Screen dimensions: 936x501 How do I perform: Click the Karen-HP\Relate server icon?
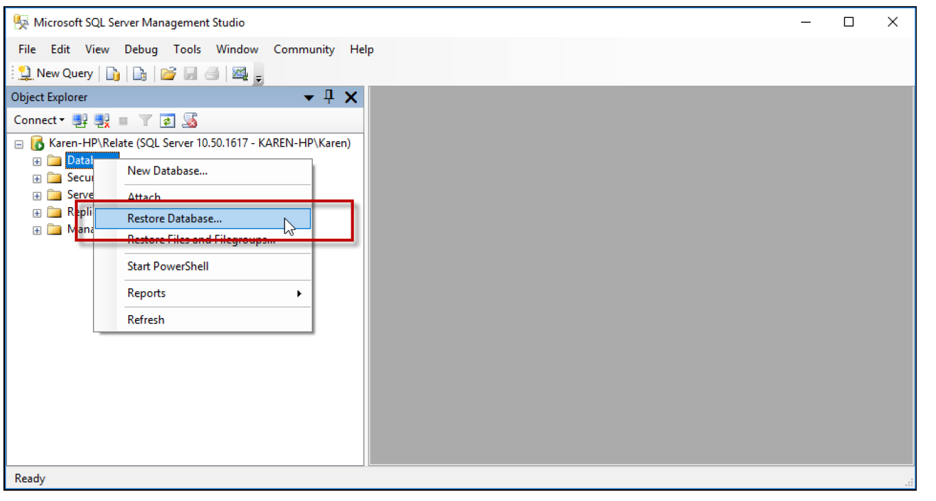point(37,144)
